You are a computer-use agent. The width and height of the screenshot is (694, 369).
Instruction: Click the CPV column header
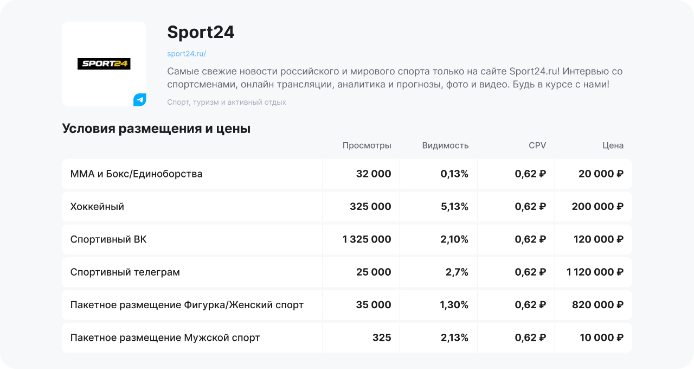537,145
